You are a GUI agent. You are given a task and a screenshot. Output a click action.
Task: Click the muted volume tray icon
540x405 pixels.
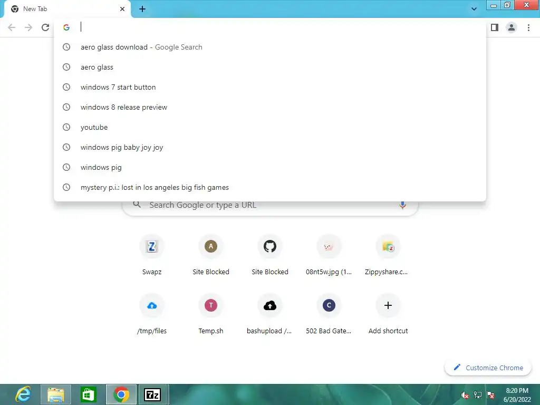[465, 395]
